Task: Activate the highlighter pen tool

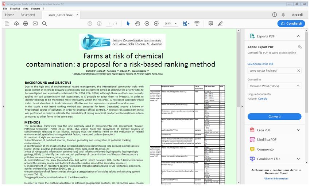Action: [x=220, y=24]
